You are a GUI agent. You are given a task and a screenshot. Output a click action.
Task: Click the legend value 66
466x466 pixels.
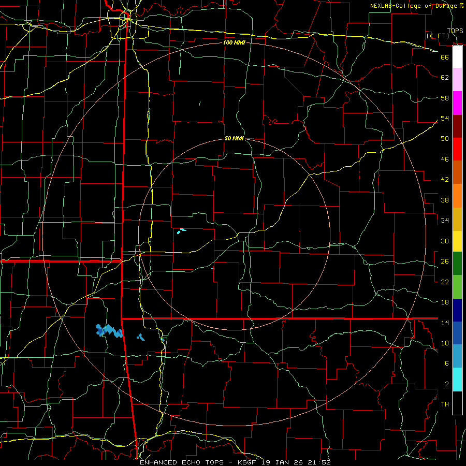[x=445, y=57]
